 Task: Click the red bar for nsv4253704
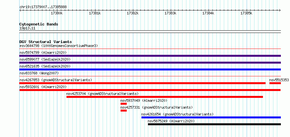click(165, 97)
